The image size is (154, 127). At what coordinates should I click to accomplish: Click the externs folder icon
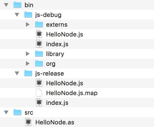(x=39, y=24)
